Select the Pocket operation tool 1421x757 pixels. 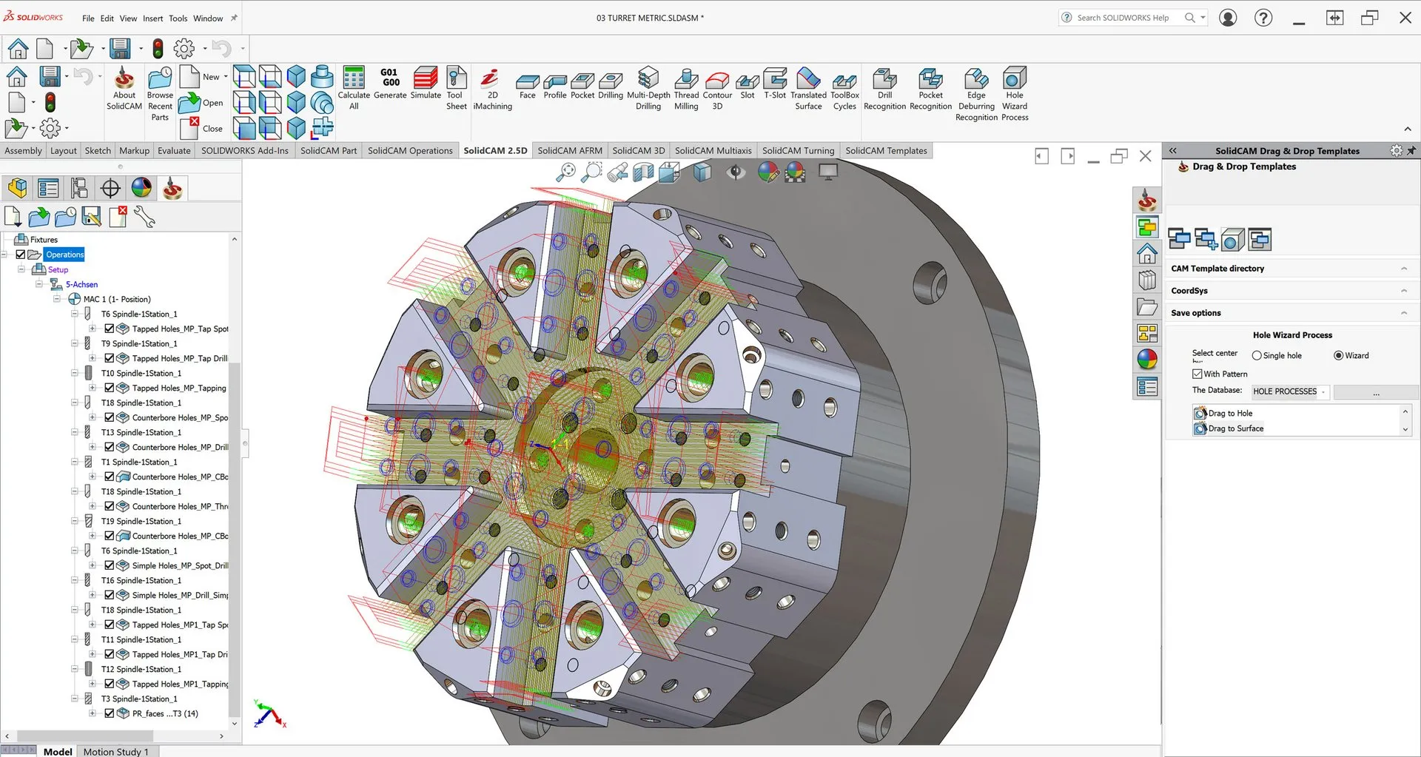coord(582,80)
